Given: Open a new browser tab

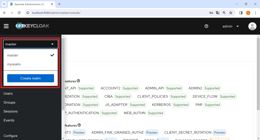Looking at the screenshot, I should point(59,4).
